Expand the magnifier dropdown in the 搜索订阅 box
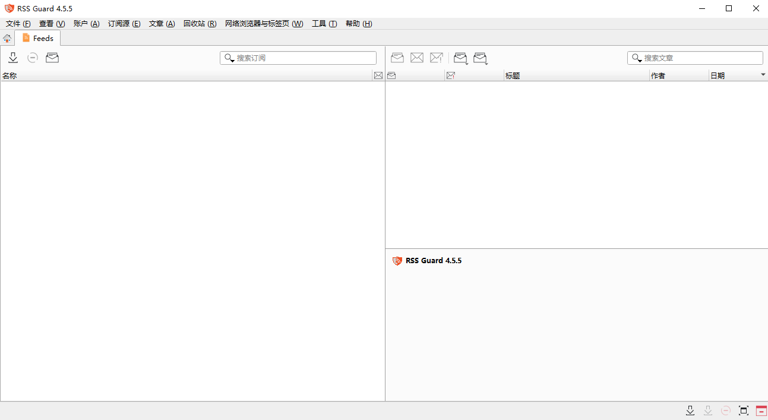 tap(229, 58)
